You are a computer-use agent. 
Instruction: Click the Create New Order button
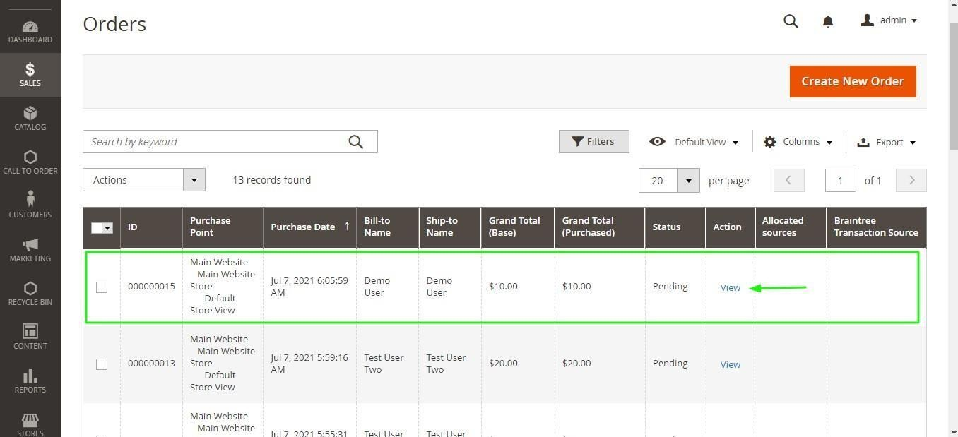pyautogui.click(x=852, y=81)
